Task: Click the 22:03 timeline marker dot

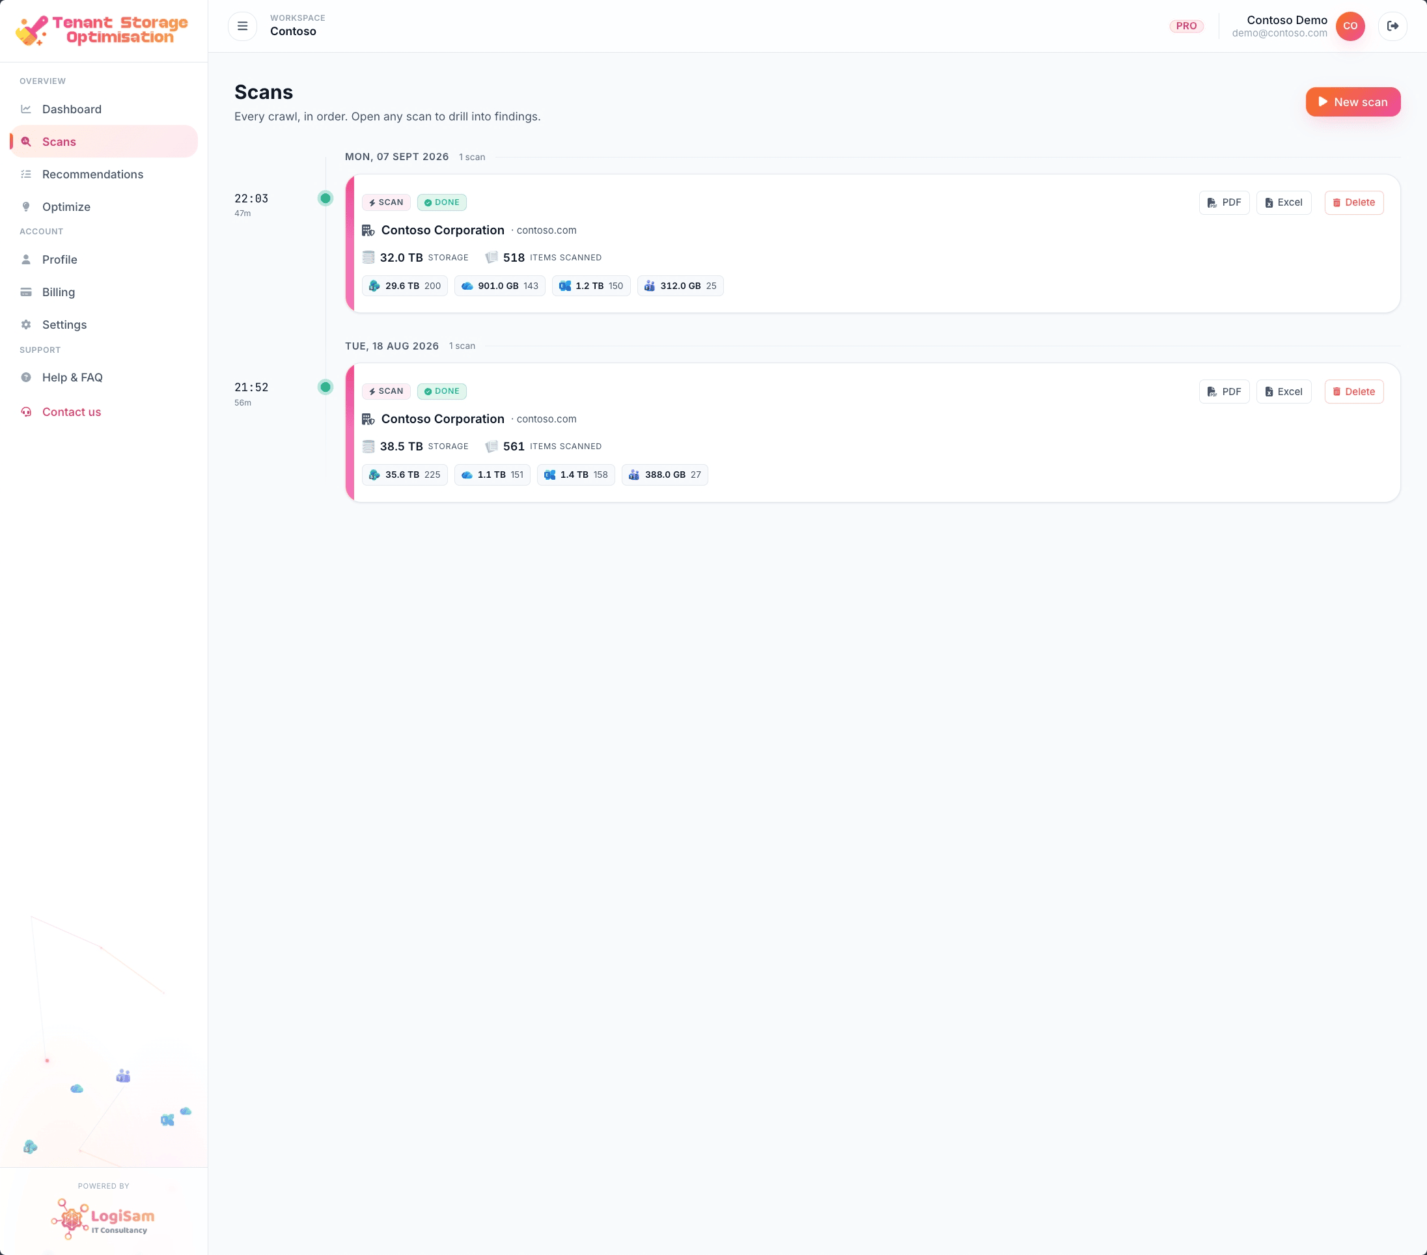Action: [326, 199]
